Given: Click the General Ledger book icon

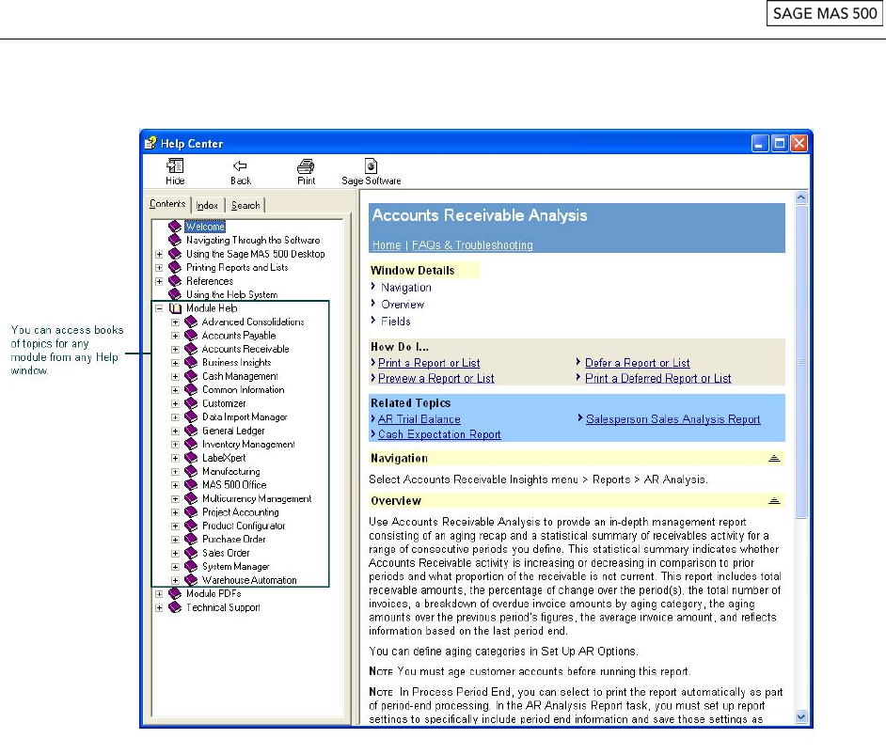Looking at the screenshot, I should [x=191, y=431].
